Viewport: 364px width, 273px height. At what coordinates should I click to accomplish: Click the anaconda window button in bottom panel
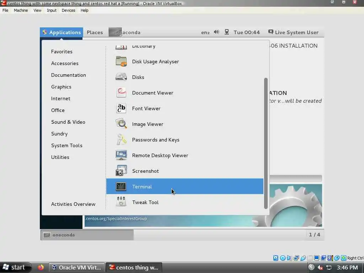coord(87,235)
